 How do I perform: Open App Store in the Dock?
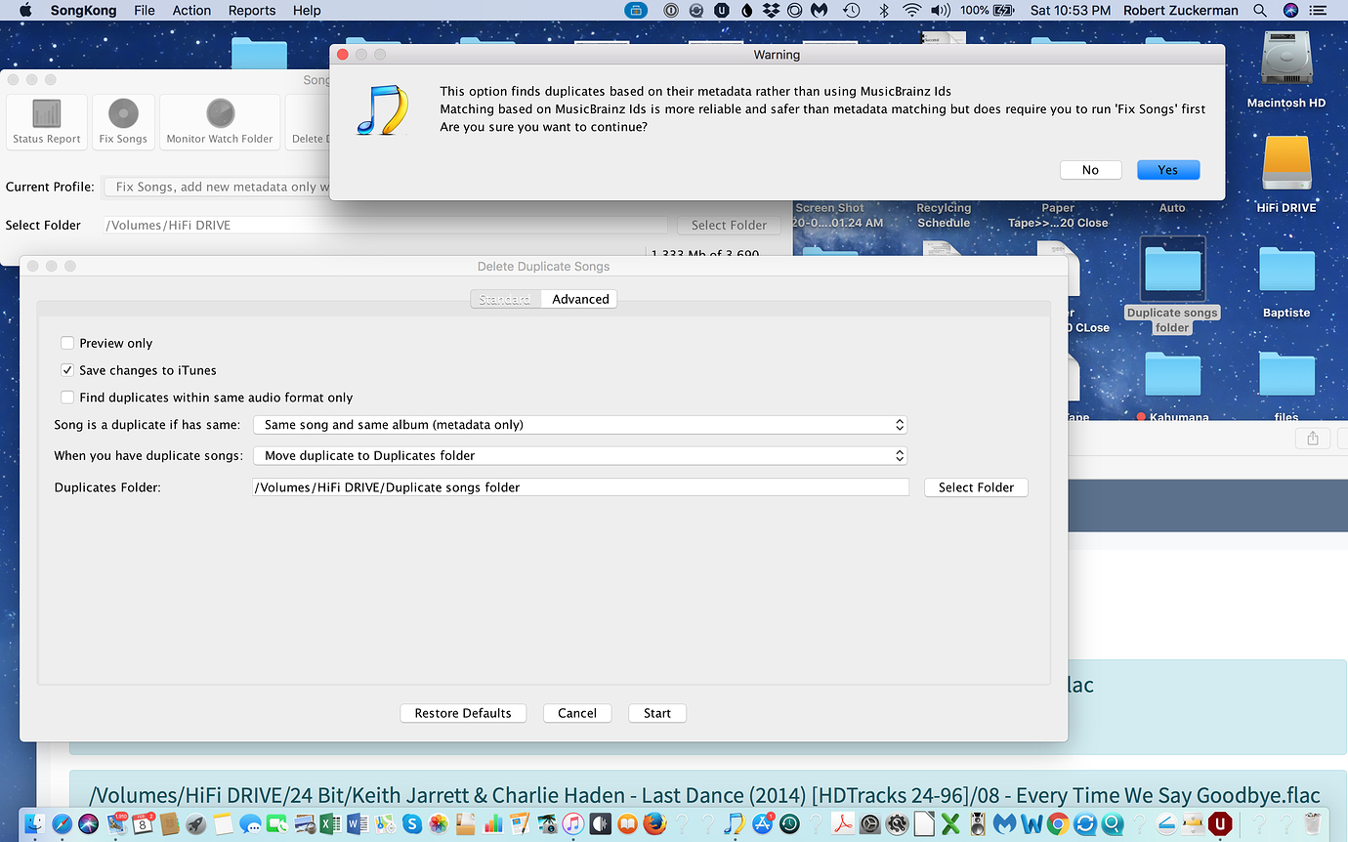[763, 823]
